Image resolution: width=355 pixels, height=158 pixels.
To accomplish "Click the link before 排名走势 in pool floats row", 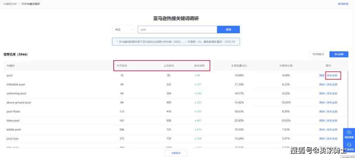I will click(322, 112).
